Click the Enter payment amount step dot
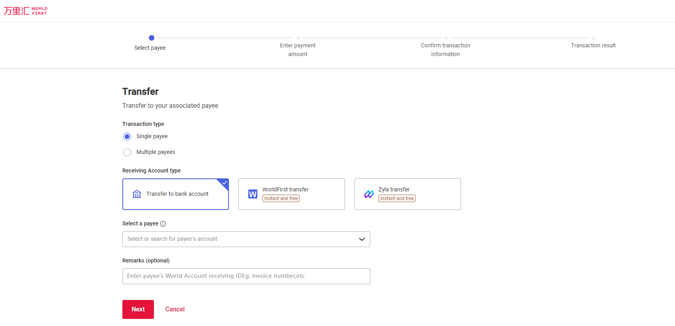Viewport: 675px width, 326px height. (x=298, y=38)
